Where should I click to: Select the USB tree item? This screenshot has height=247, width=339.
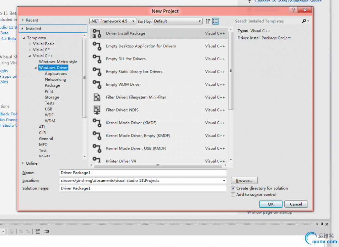pyautogui.click(x=49, y=109)
